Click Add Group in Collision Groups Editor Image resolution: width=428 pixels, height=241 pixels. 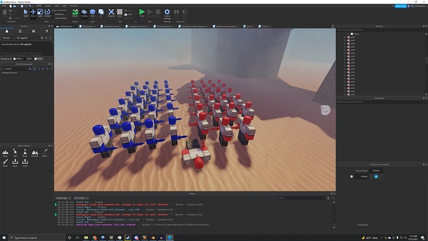point(362,225)
